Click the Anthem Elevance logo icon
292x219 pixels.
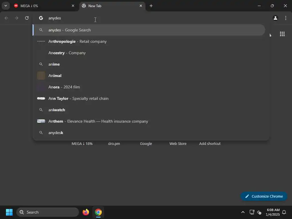pos(41,121)
